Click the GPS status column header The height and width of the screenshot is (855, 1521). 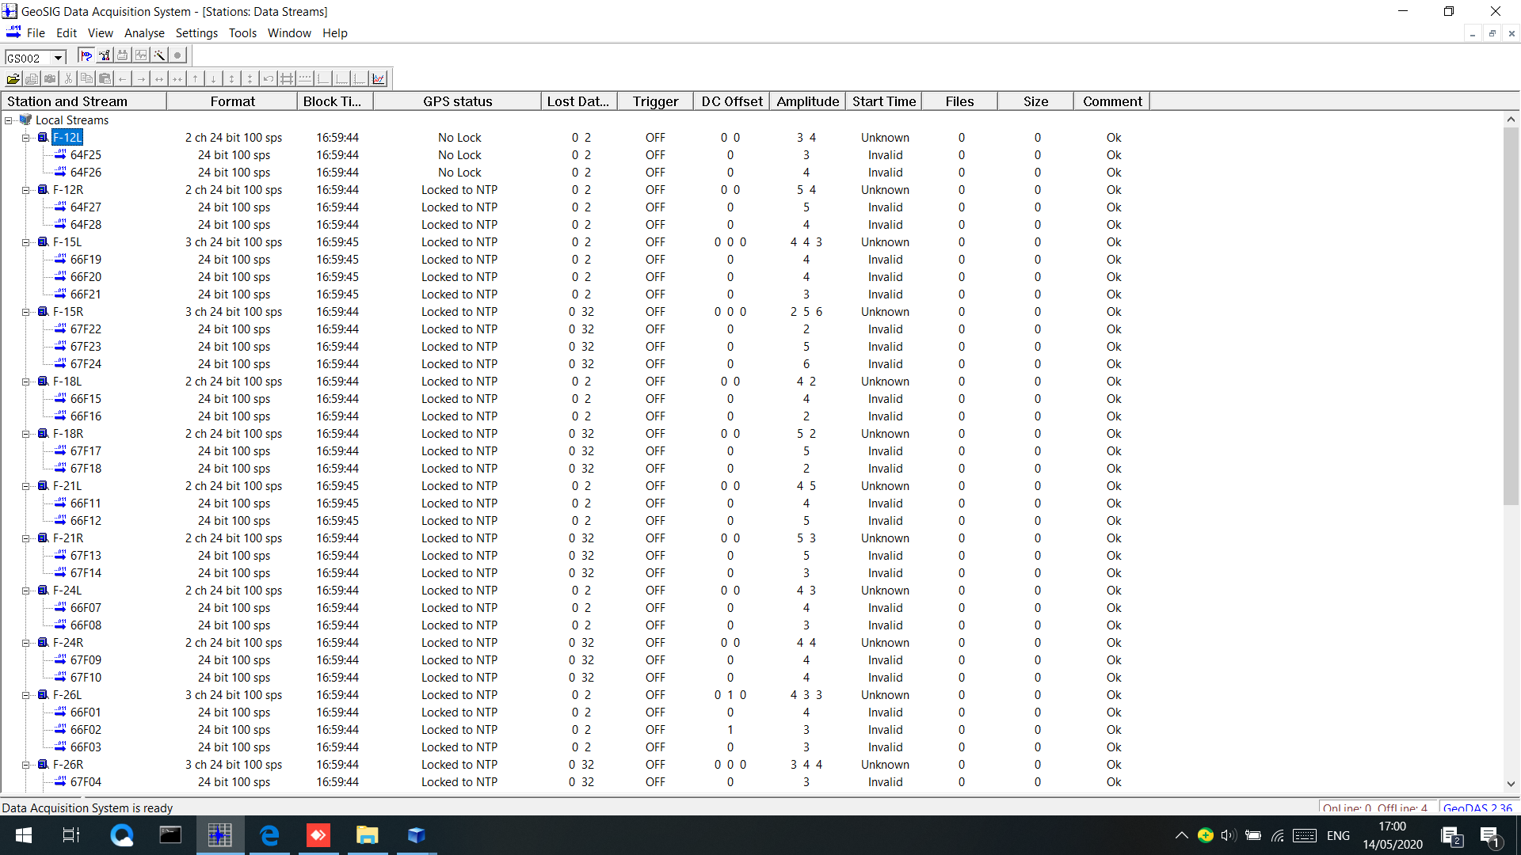pos(457,101)
